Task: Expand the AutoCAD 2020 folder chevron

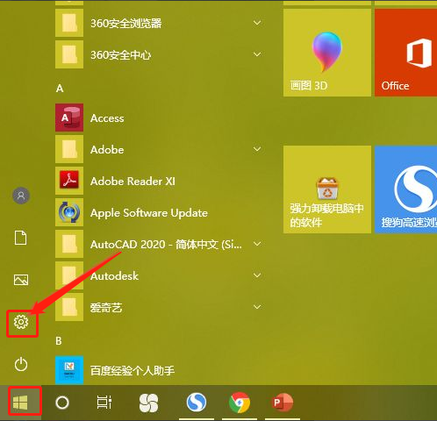Action: [x=257, y=244]
